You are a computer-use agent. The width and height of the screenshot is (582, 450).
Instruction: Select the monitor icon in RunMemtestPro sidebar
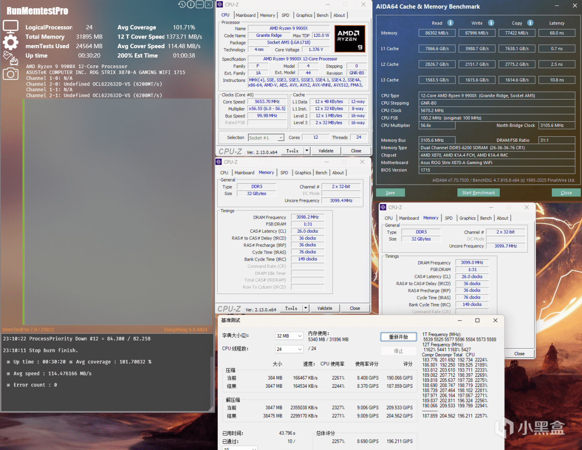pyautogui.click(x=10, y=26)
